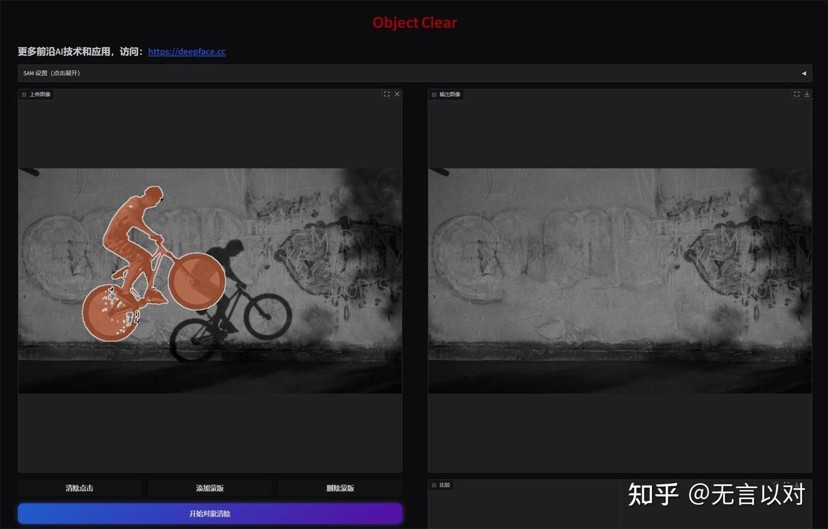Image resolution: width=828 pixels, height=529 pixels.
Task: Click the image icon beside the 比较 label
Action: 434,485
